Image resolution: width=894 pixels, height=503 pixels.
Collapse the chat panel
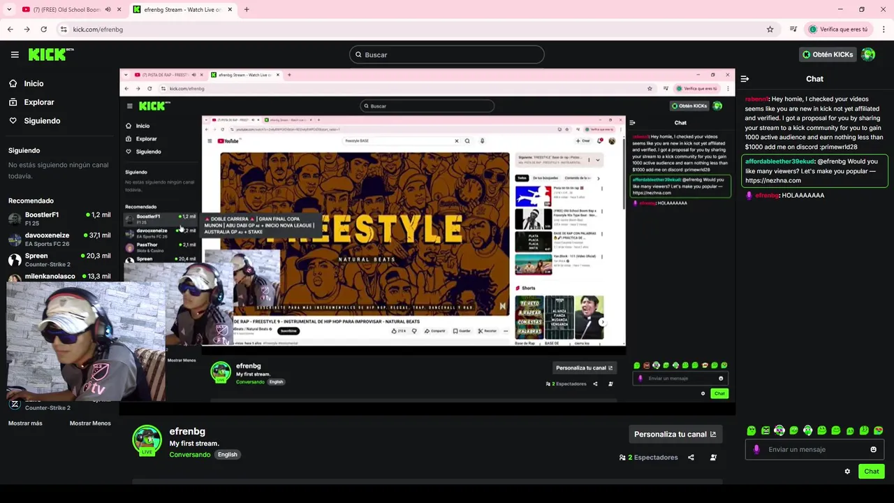745,79
